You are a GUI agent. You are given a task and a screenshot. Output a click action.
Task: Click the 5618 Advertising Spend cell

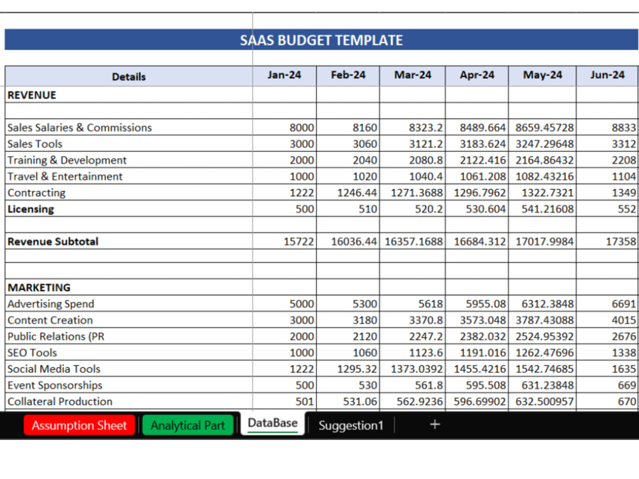pyautogui.click(x=412, y=303)
